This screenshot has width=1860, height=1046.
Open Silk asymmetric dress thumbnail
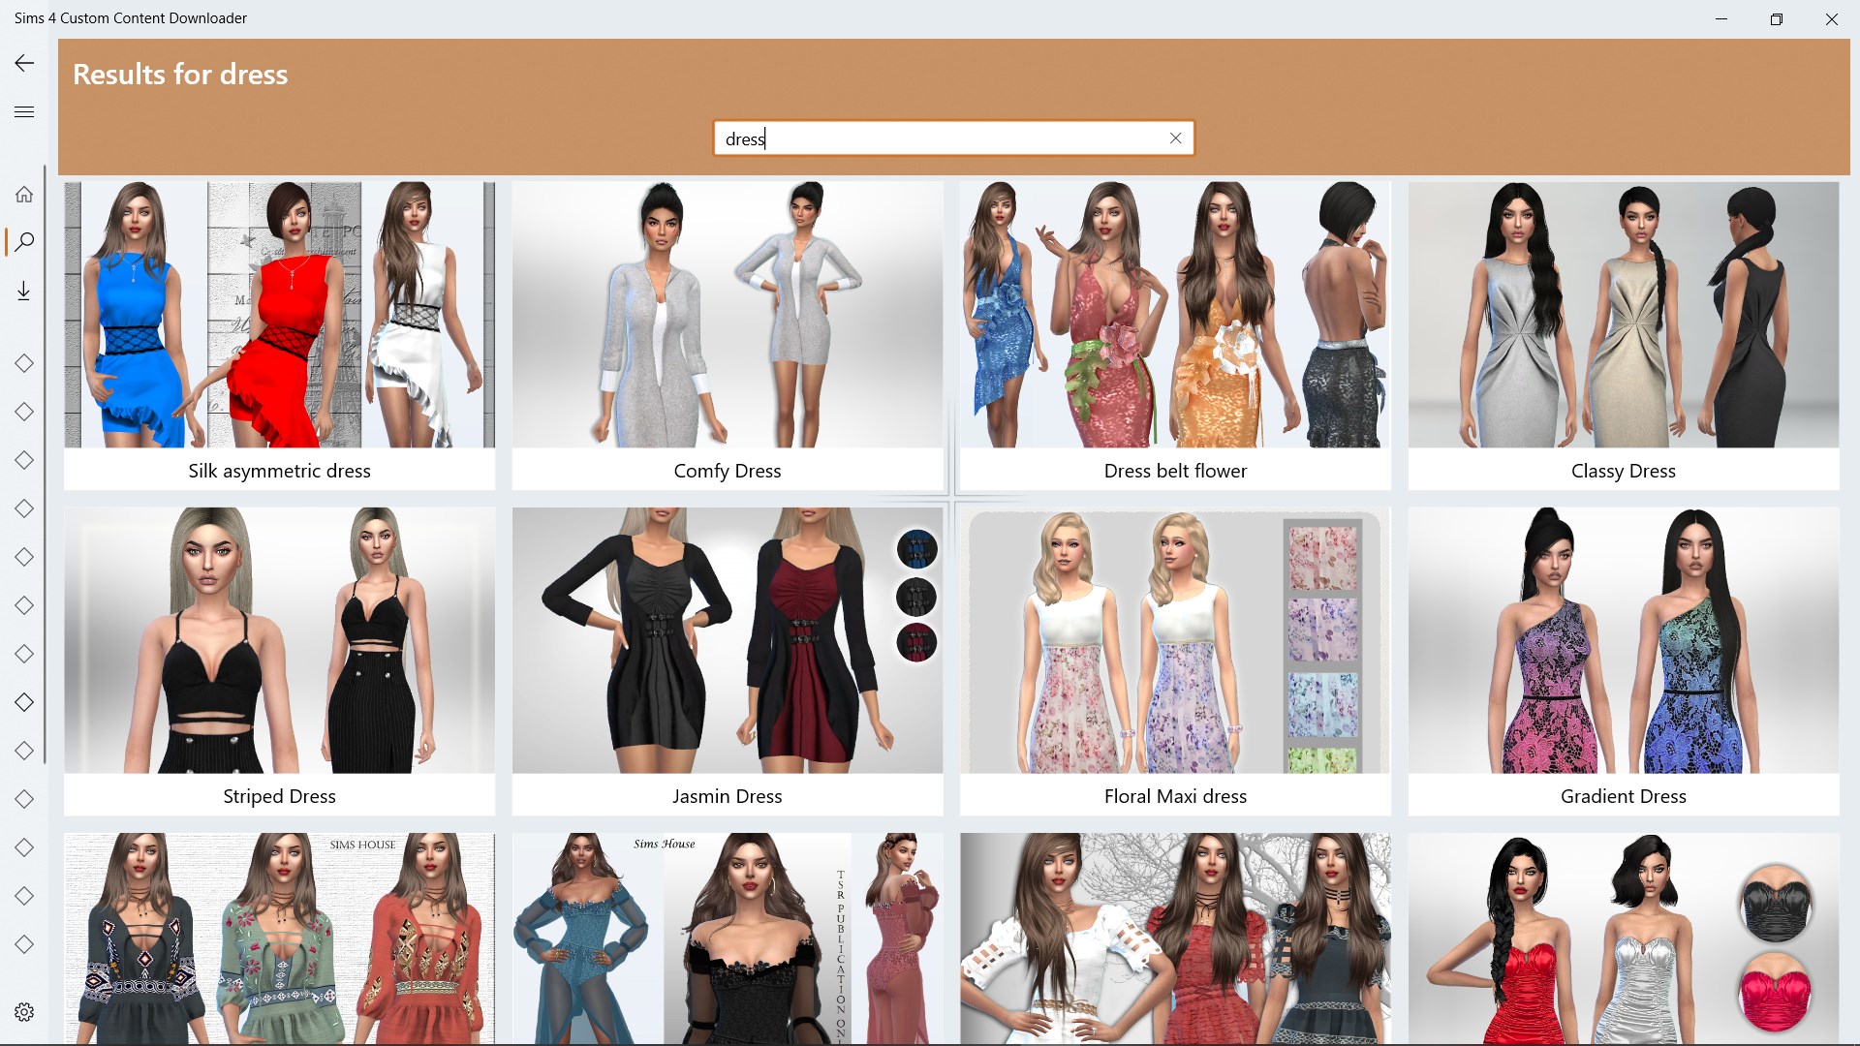(x=279, y=315)
